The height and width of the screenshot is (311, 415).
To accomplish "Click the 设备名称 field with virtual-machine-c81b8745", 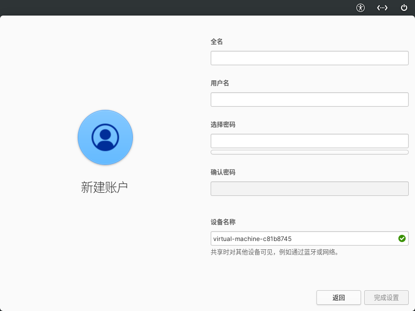I will 309,238.
